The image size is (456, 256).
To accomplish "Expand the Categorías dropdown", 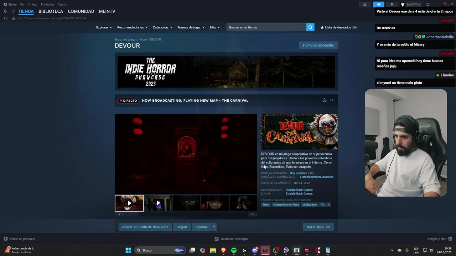I will pyautogui.click(x=162, y=27).
